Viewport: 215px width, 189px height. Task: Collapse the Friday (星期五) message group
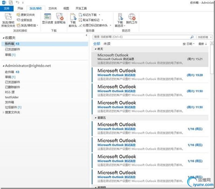click(96, 118)
